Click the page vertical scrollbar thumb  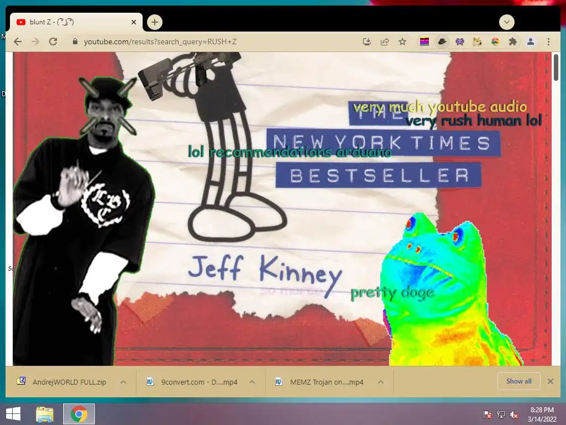click(x=556, y=68)
